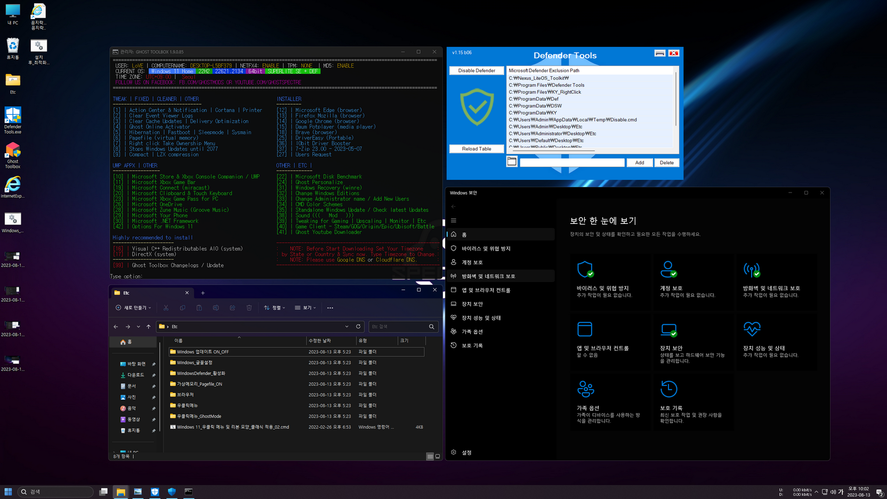
Task: Open Virus & threat protection sidebar item
Action: (501, 248)
